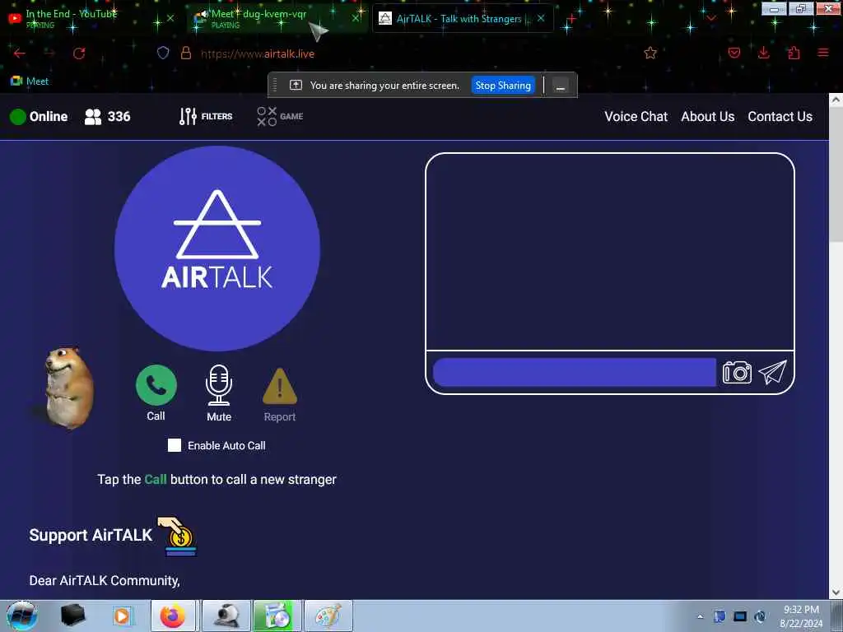
Task: Open the Contact Us page
Action: tap(780, 117)
